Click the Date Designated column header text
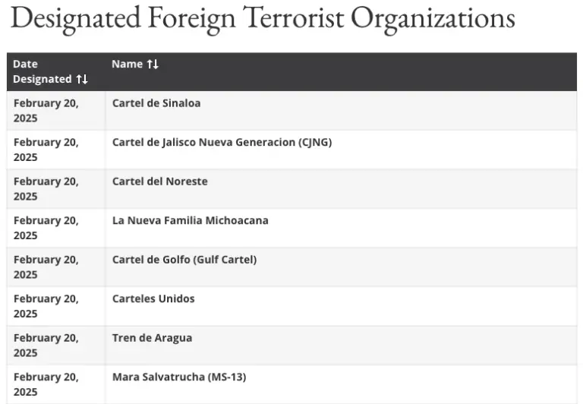This screenshot has height=404, width=583. (42, 71)
